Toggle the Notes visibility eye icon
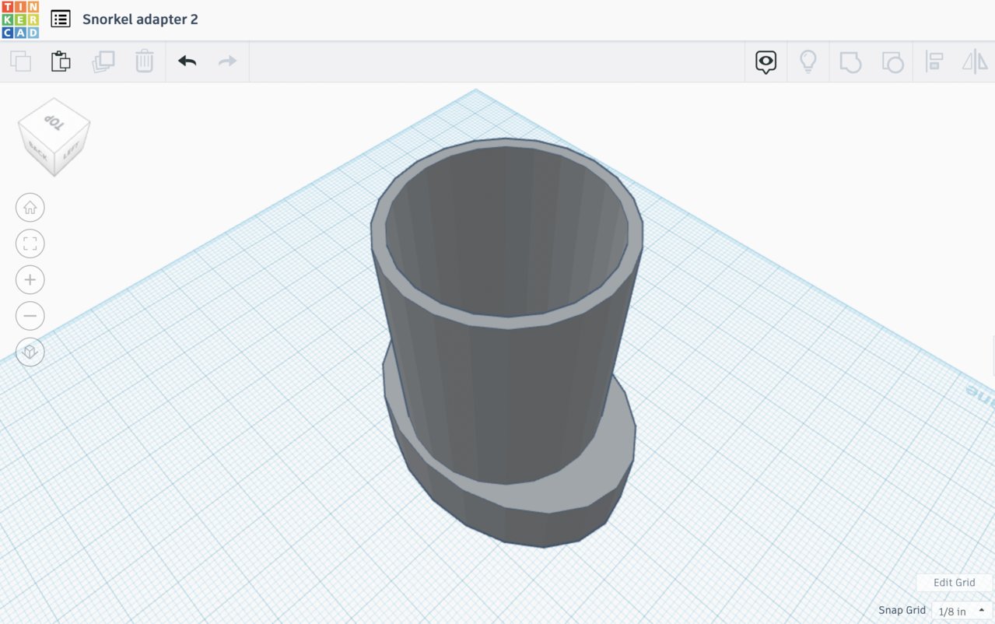The image size is (995, 624). 766,62
